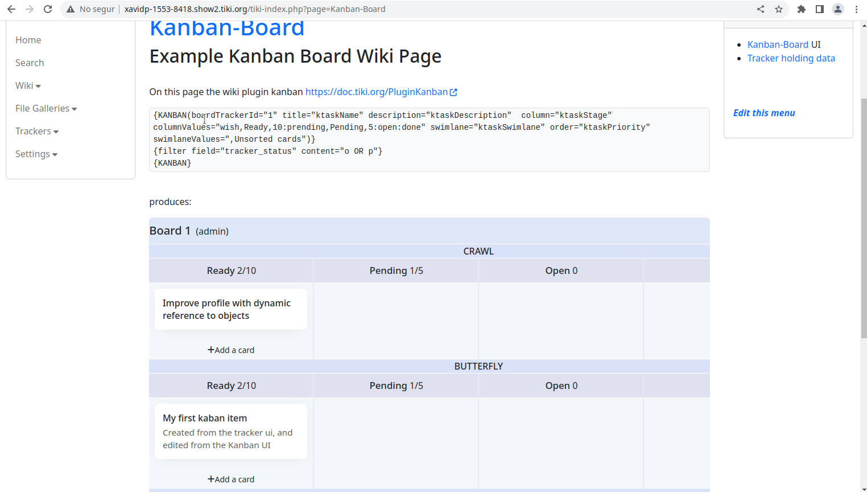
Task: Click the BUTTERFLY swimlane header
Action: point(430,366)
